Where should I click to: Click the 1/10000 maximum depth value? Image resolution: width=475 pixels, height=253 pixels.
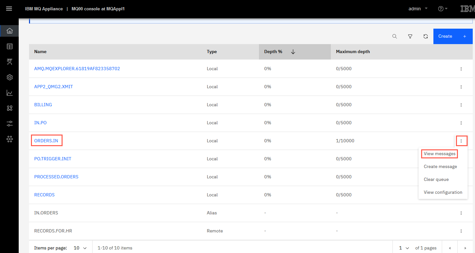(345, 141)
